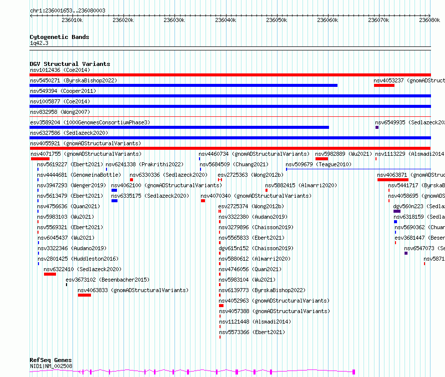Click the 1q42.3 cytogenetic band label
The width and height of the screenshot is (445, 377).
pos(39,43)
